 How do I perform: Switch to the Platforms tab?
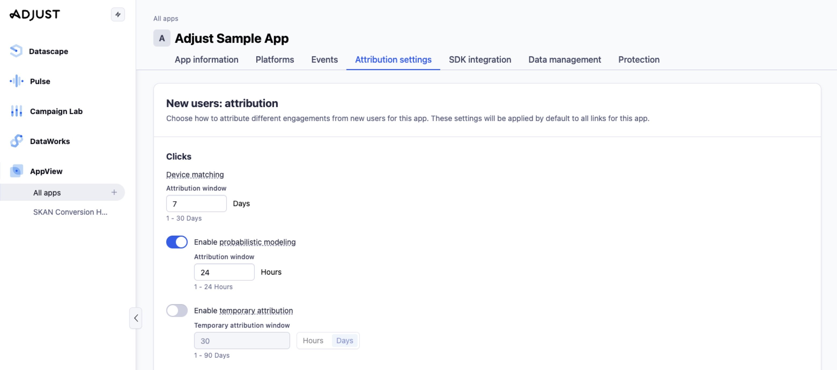click(275, 59)
